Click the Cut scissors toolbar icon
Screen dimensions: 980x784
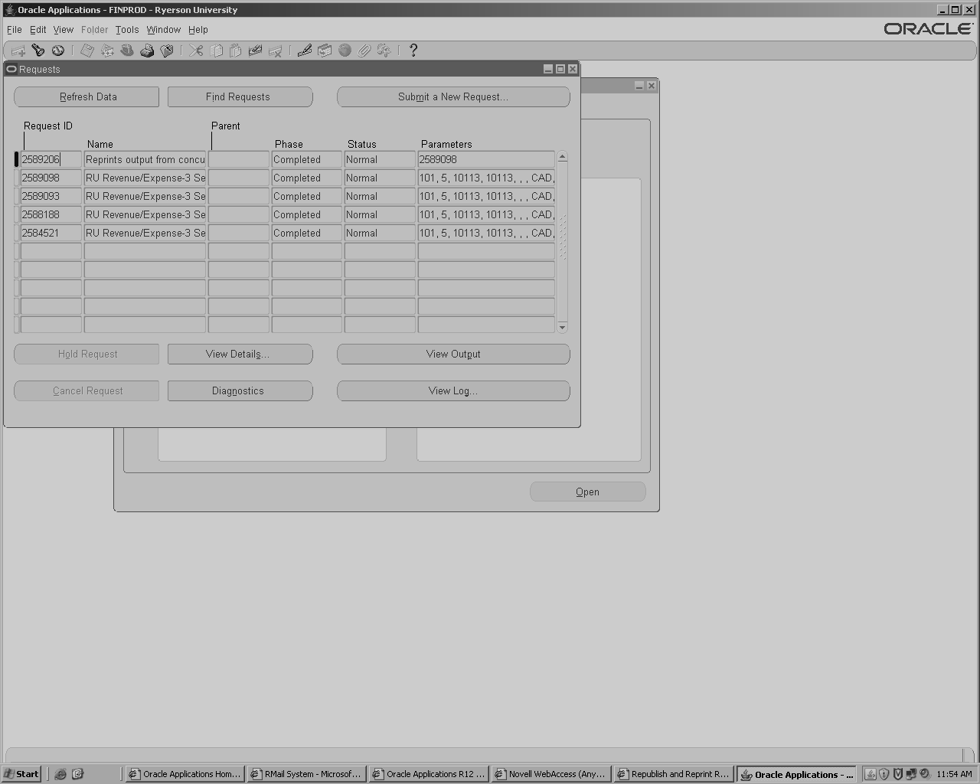(197, 51)
